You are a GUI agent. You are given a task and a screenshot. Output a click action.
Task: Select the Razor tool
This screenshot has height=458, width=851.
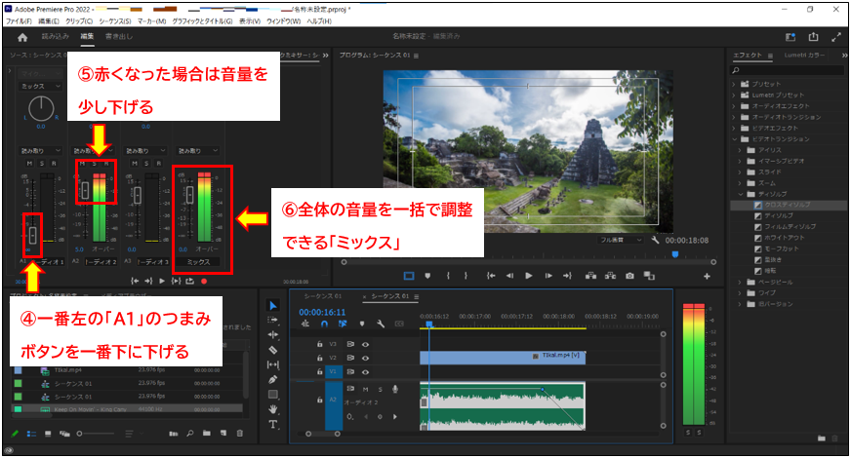273,350
